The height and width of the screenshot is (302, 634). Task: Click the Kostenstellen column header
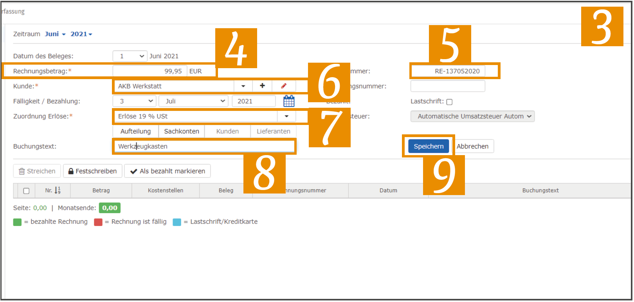pyautogui.click(x=166, y=190)
